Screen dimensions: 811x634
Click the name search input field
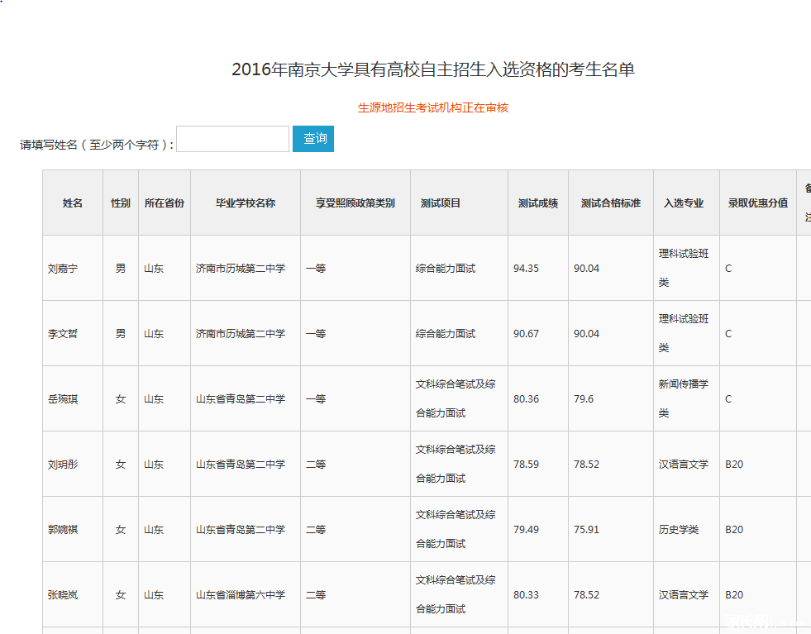(232, 138)
